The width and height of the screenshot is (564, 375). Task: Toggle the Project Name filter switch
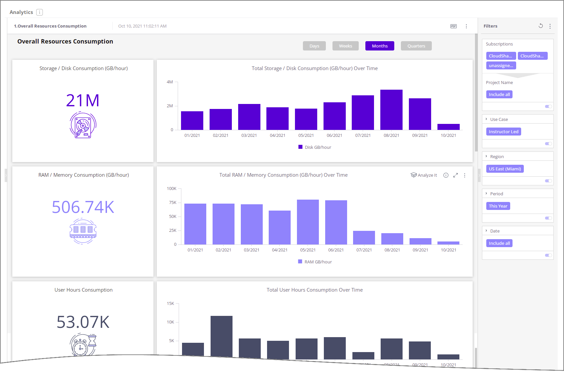548,106
